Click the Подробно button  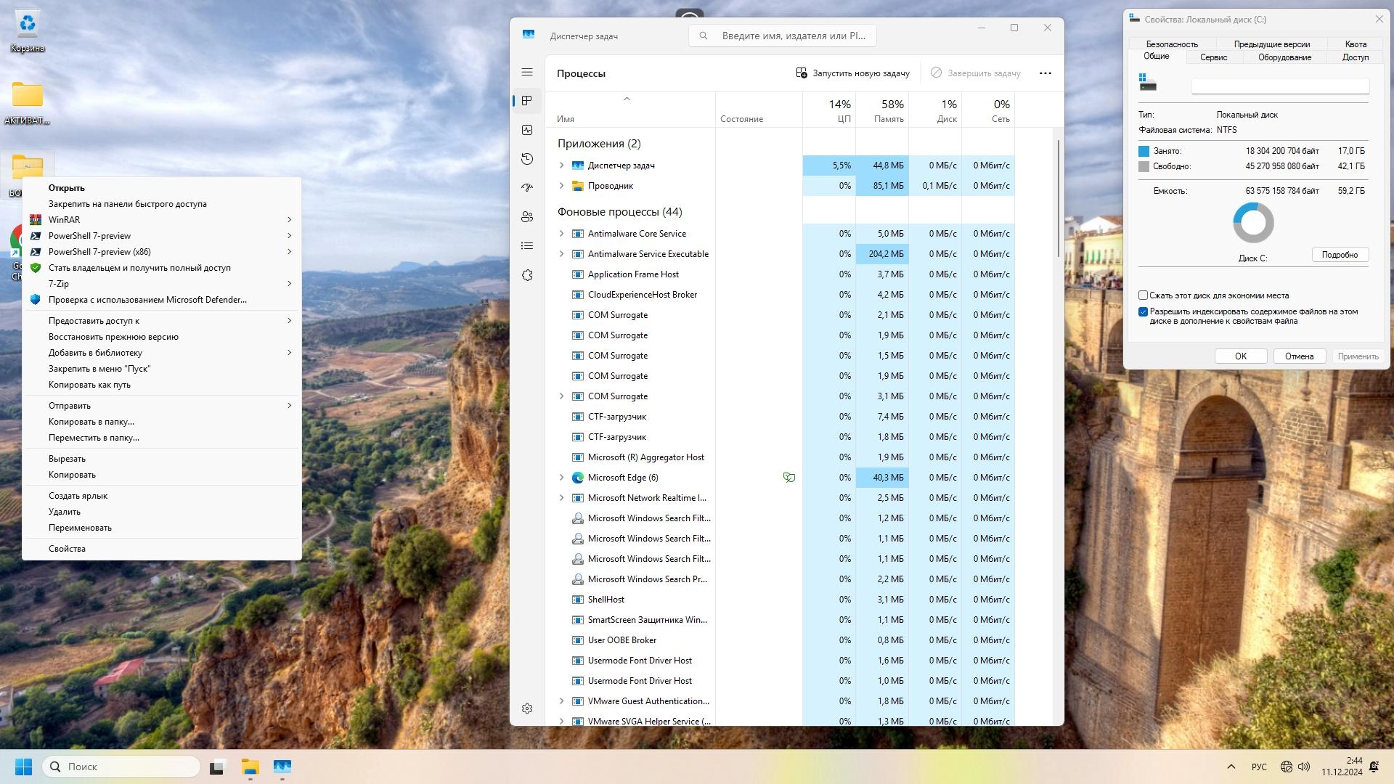click(x=1340, y=255)
